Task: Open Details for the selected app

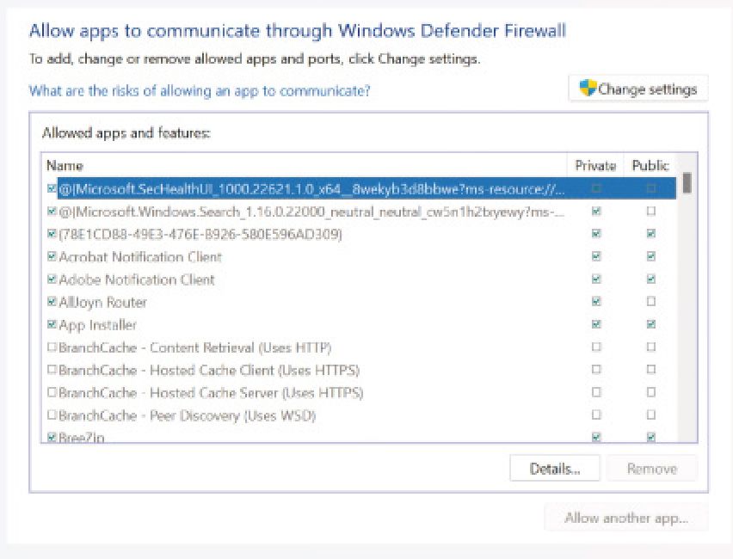Action: click(554, 469)
